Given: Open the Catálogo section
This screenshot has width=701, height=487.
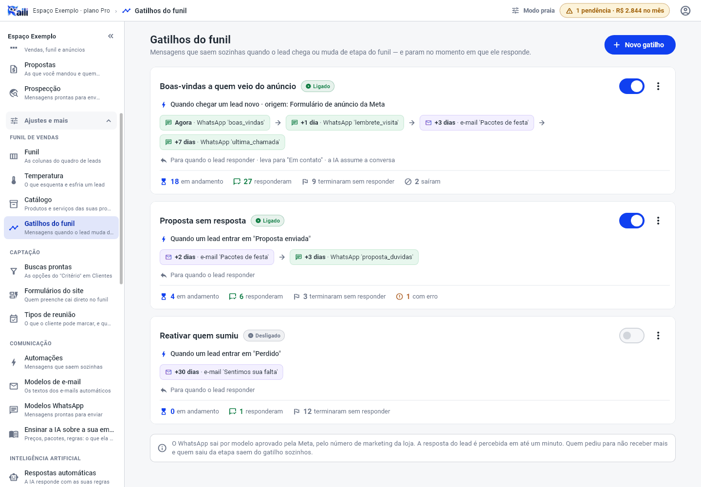Looking at the screenshot, I should [61, 204].
